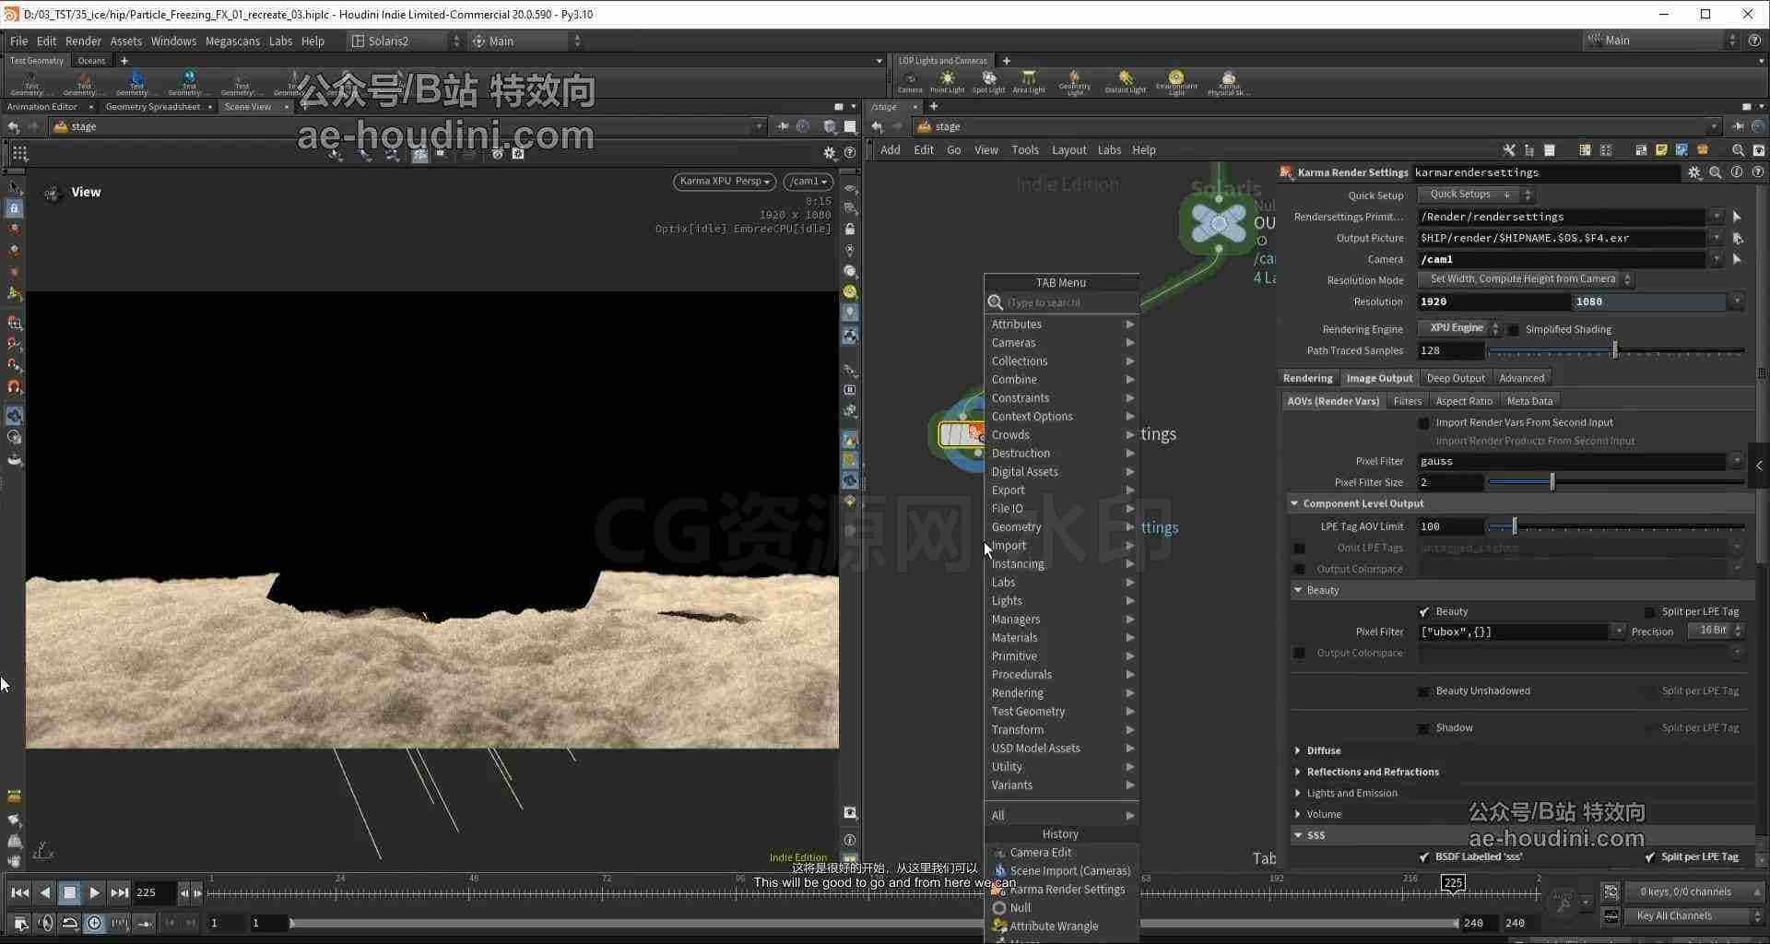Click the Output Picture file chooser icon
The width and height of the screenshot is (1770, 944).
coord(1737,238)
